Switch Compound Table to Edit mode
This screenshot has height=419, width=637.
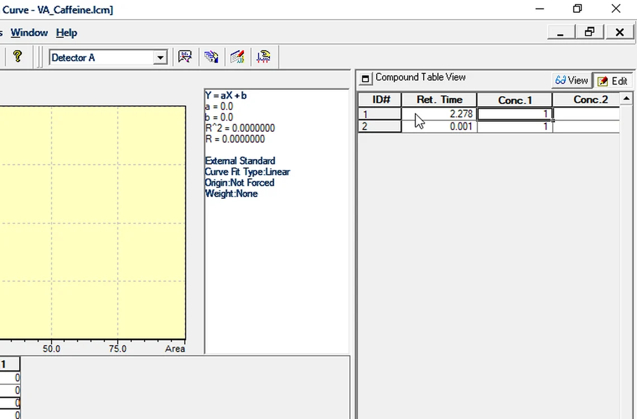coord(612,81)
